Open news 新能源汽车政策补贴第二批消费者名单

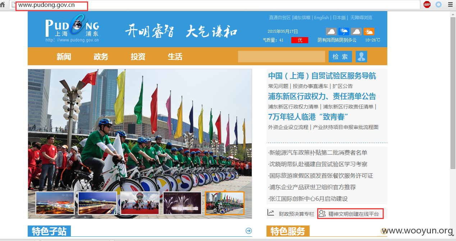point(318,153)
